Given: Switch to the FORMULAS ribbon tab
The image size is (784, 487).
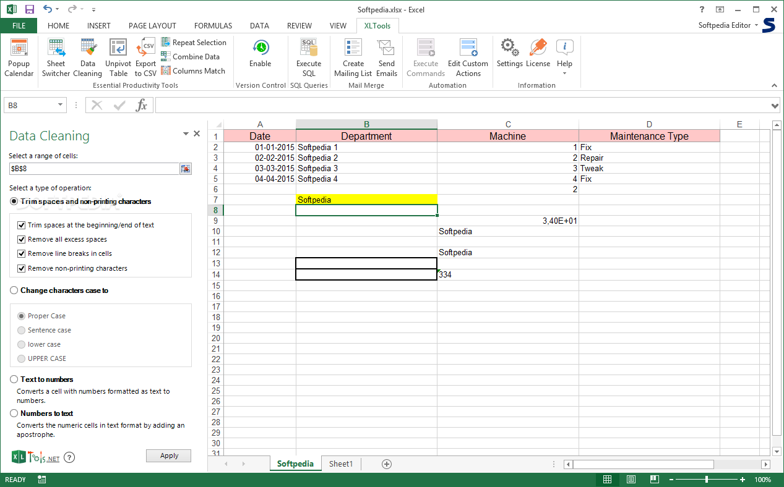Looking at the screenshot, I should [213, 26].
